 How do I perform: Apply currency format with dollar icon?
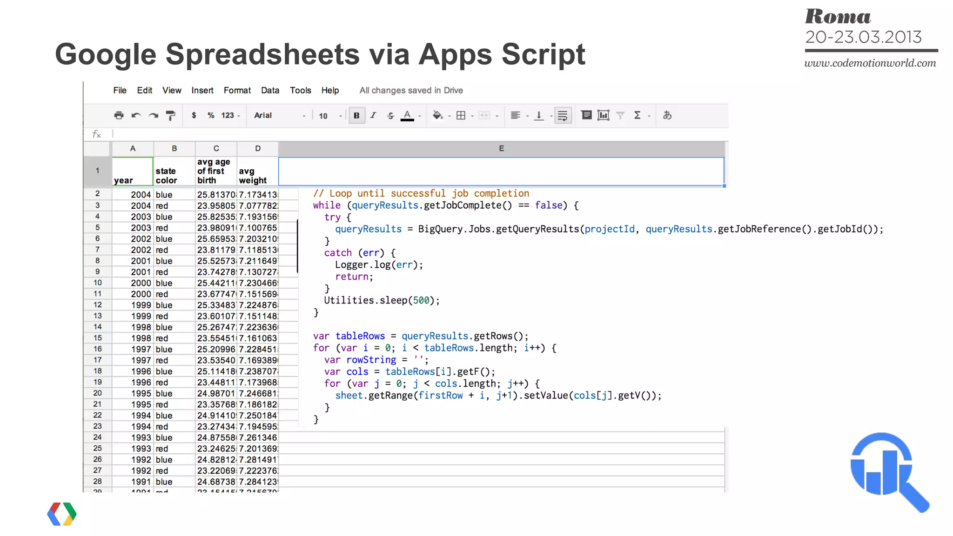coord(194,115)
